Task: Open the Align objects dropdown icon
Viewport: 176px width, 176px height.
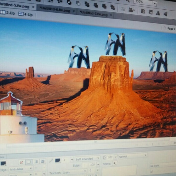Action: pyautogui.click(x=131, y=10)
